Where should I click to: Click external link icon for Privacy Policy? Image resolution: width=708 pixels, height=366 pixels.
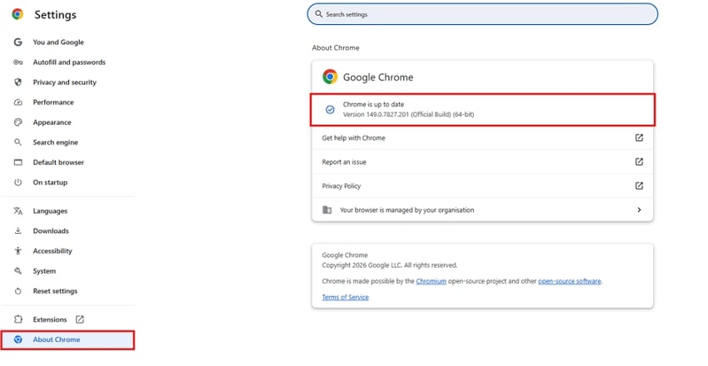639,185
